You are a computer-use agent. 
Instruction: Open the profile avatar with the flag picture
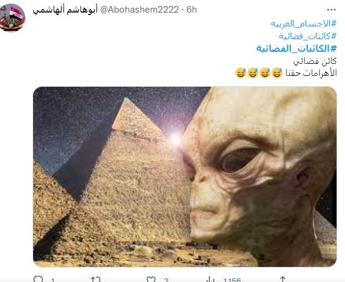click(x=12, y=18)
